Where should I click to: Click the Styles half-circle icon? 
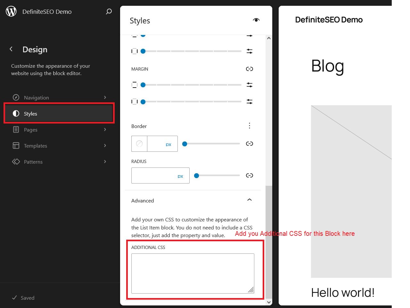16,114
